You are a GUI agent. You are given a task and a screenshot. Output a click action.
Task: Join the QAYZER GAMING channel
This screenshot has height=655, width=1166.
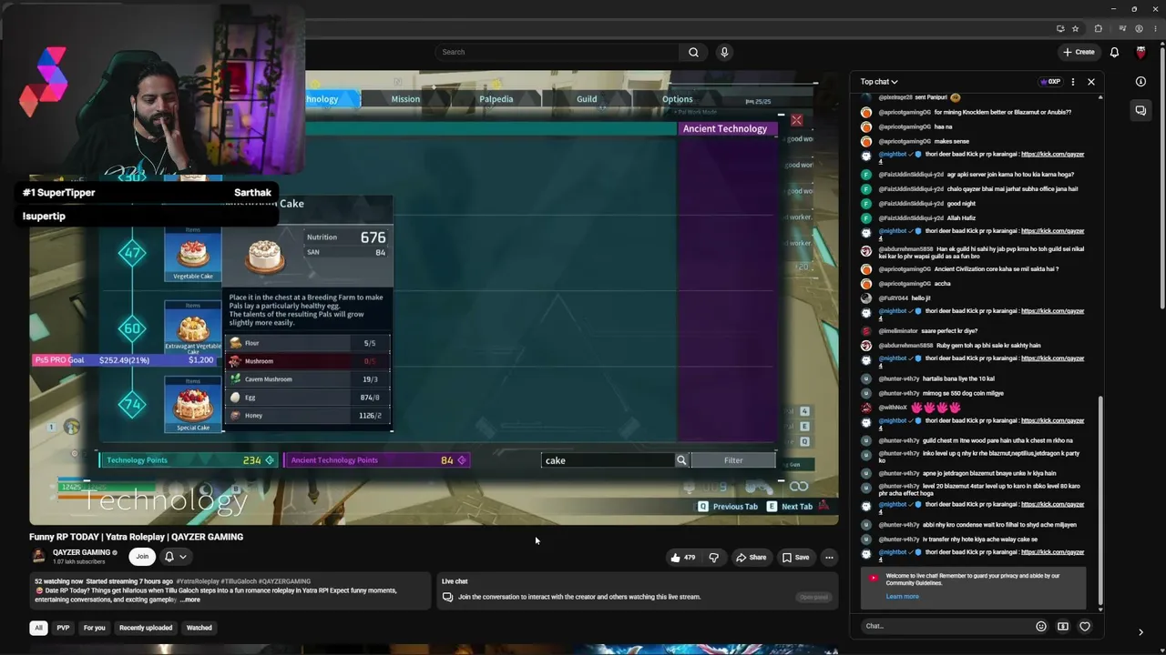(x=142, y=557)
